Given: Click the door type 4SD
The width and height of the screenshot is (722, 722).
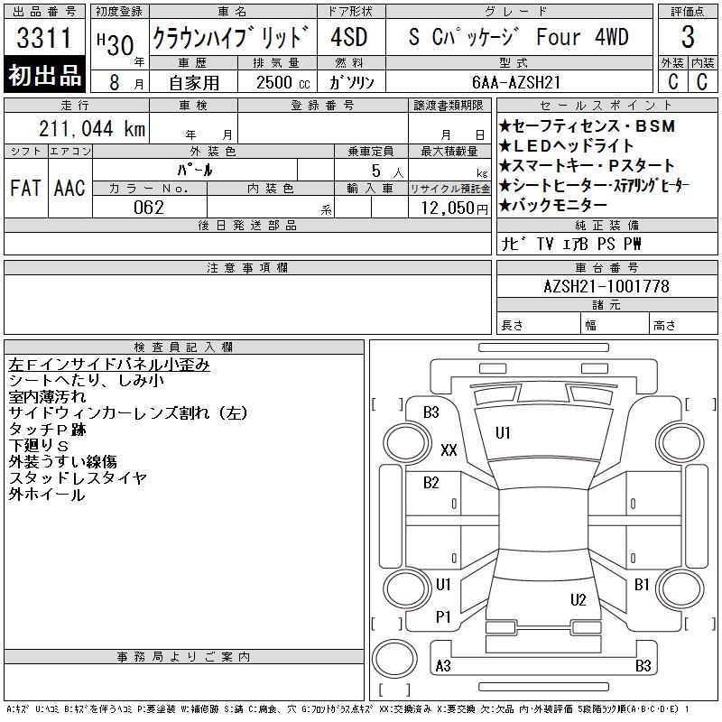Looking at the screenshot, I should click(349, 37).
